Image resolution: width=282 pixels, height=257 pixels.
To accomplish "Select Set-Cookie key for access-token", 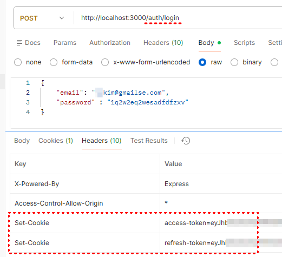I will 32,223.
